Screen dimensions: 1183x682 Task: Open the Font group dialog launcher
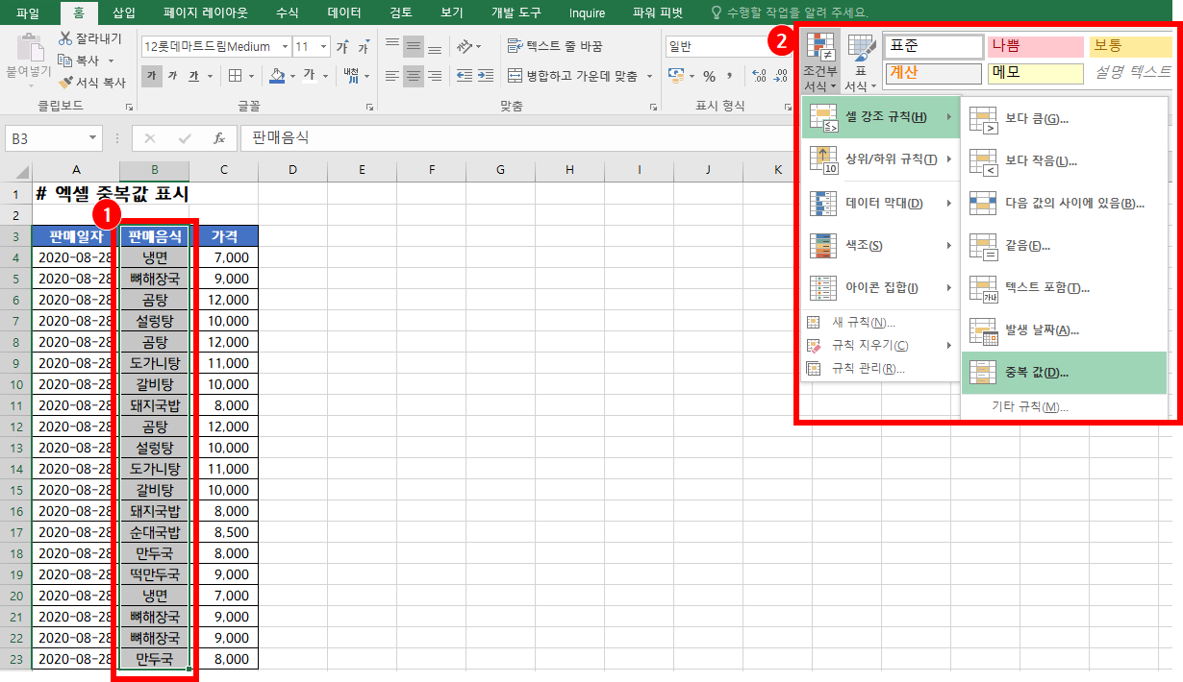tap(368, 108)
